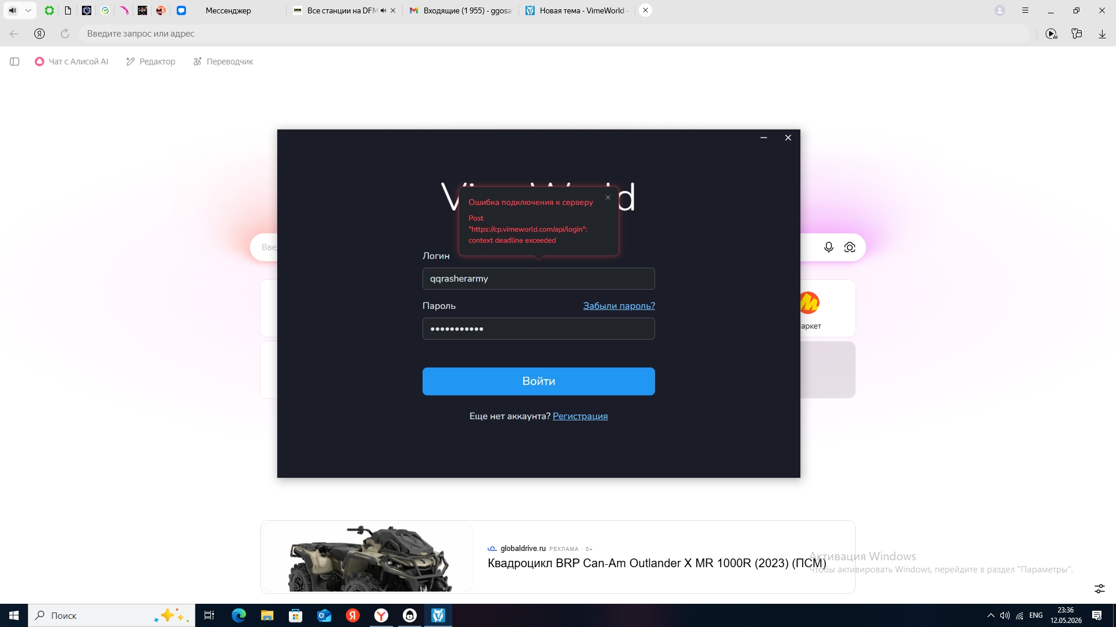
Task: Open the Переводчик shortcut
Action: (x=223, y=62)
